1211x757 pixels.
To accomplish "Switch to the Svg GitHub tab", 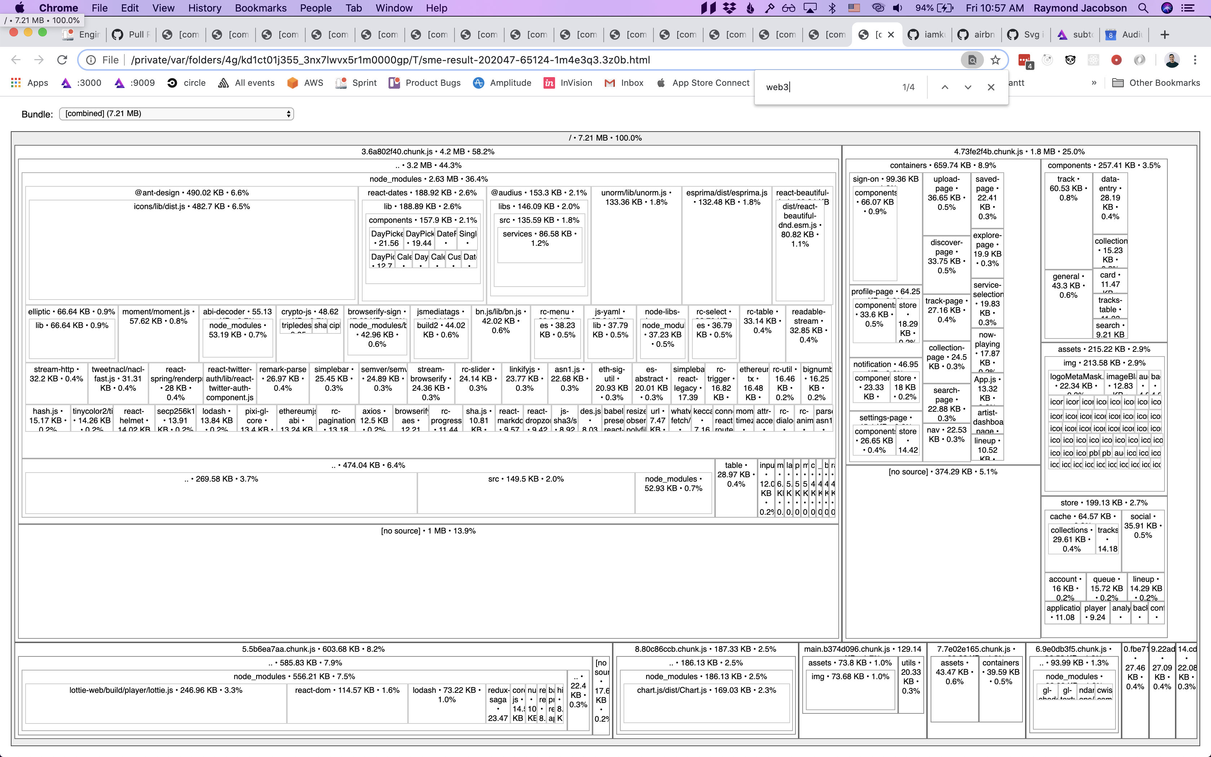I will point(1026,35).
